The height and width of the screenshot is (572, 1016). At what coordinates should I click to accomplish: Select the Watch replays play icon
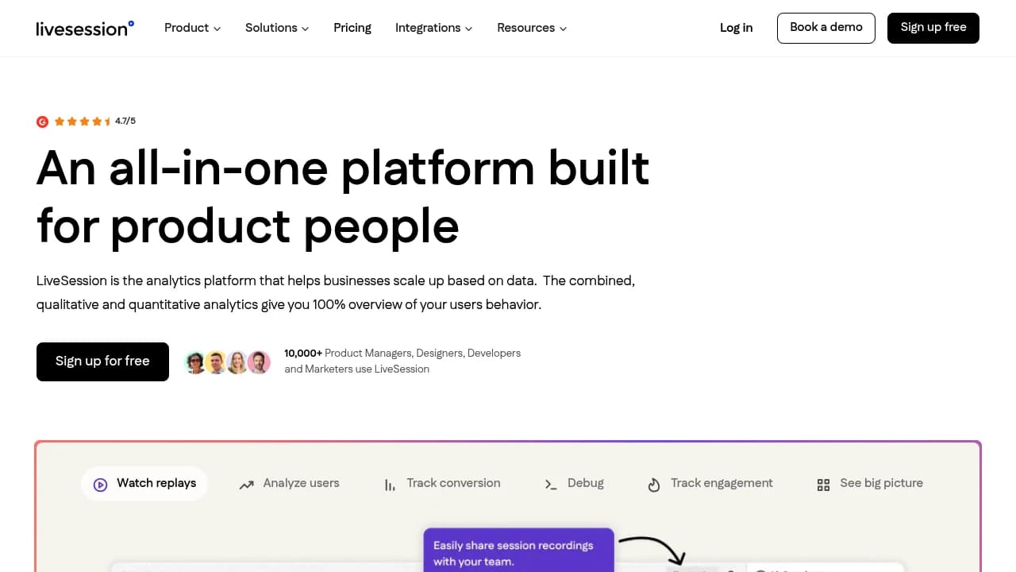[x=101, y=484]
